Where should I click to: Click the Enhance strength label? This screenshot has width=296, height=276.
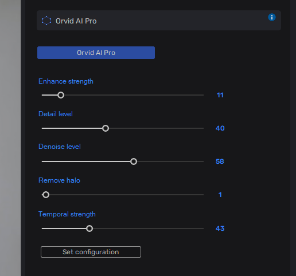66,81
